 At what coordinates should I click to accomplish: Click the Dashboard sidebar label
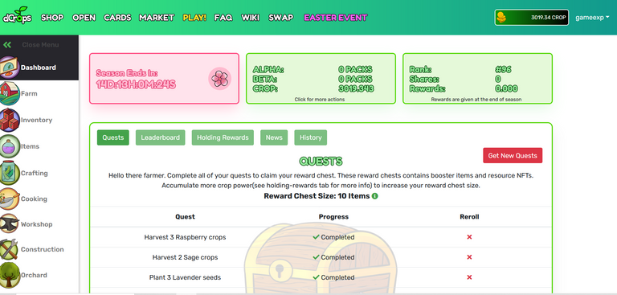pyautogui.click(x=39, y=68)
